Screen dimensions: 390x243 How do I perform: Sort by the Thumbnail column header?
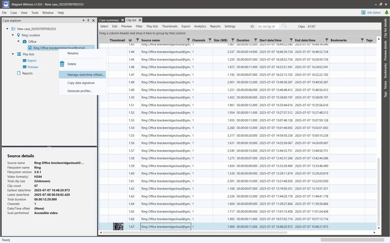click(117, 40)
